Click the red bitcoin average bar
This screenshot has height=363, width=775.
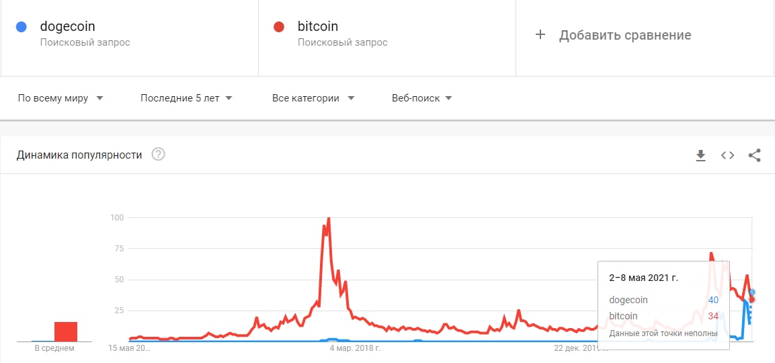(x=66, y=331)
